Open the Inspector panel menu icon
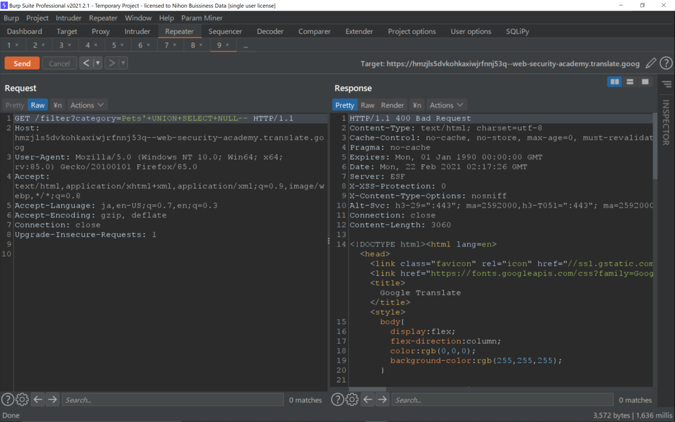This screenshot has width=675, height=422. (667, 84)
